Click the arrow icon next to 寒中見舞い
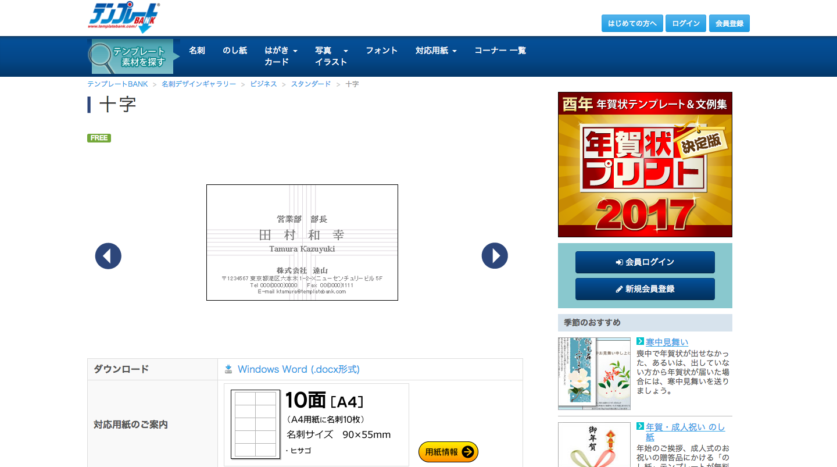Viewport: 837px width, 467px height. pyautogui.click(x=640, y=341)
